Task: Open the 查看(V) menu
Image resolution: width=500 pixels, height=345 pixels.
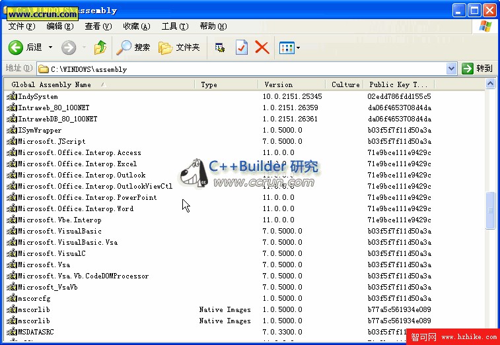Action: [x=98, y=26]
